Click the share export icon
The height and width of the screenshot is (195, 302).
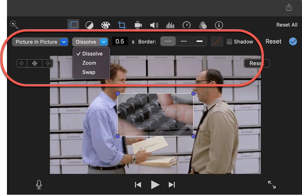tap(289, 7)
